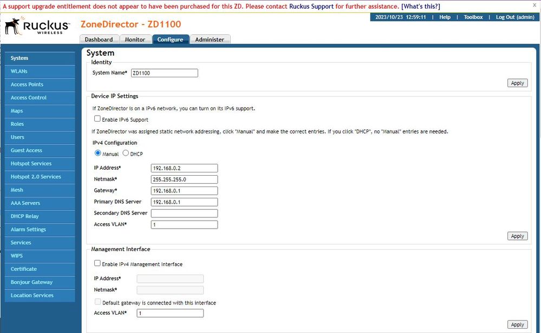The height and width of the screenshot is (333, 541).
Task: Enable IPv4 Management Interface checkbox
Action: 97,264
